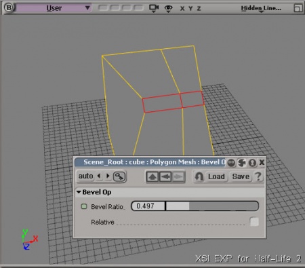Click the 'Relative' label text
The height and width of the screenshot is (268, 305).
click(102, 222)
